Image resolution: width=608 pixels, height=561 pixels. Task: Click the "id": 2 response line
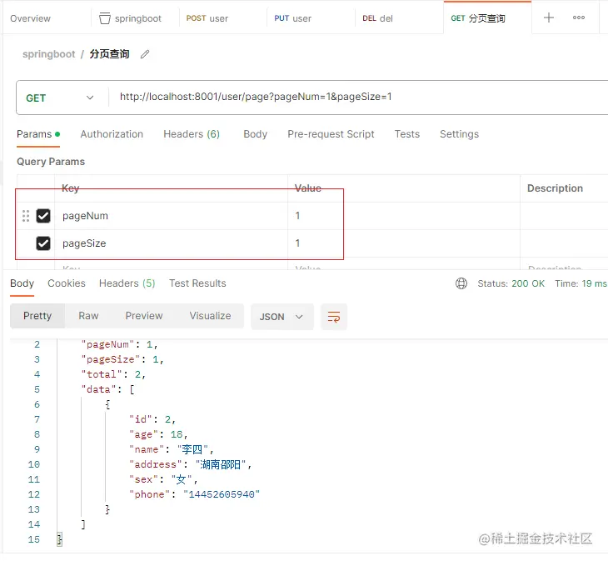click(152, 419)
